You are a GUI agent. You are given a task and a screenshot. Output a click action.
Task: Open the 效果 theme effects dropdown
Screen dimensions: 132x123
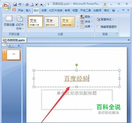coord(87,26)
